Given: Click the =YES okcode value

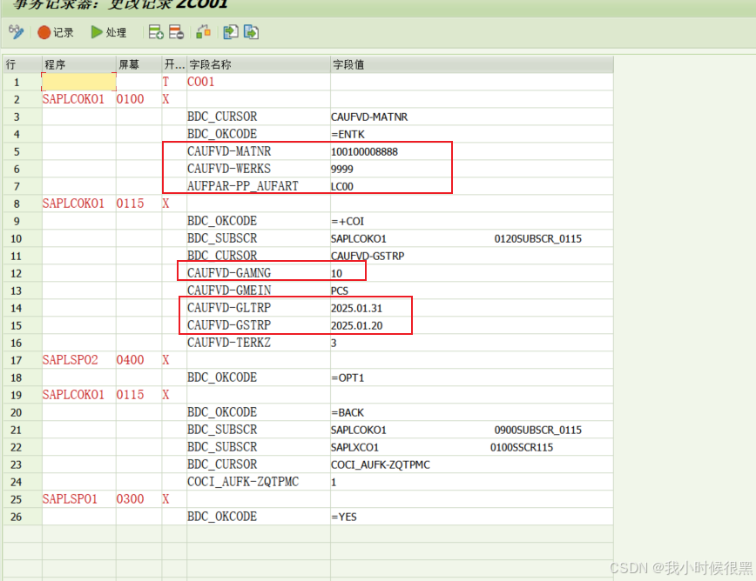Looking at the screenshot, I should click(344, 517).
